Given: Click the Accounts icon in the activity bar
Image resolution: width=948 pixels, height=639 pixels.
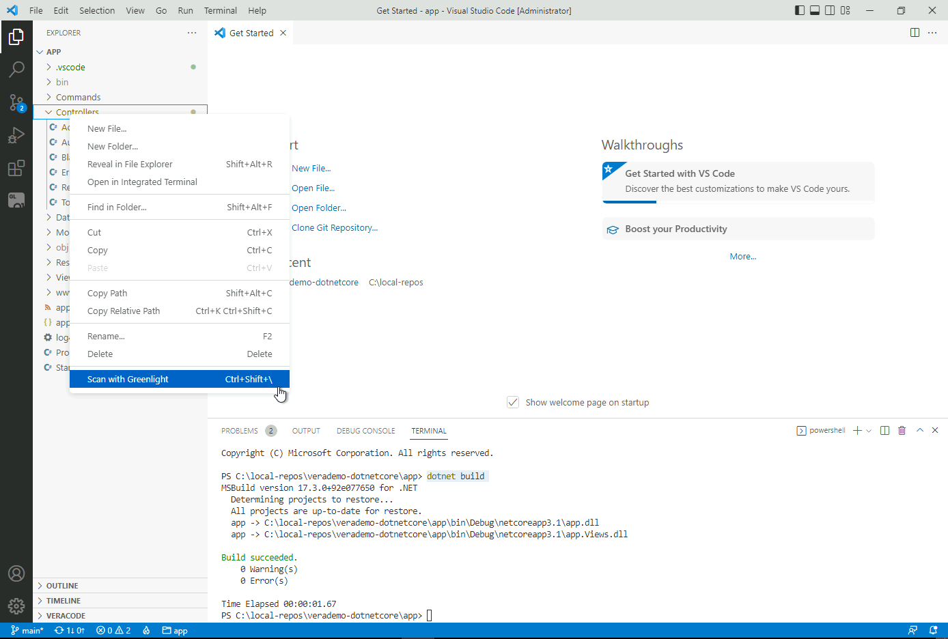Looking at the screenshot, I should tap(17, 573).
